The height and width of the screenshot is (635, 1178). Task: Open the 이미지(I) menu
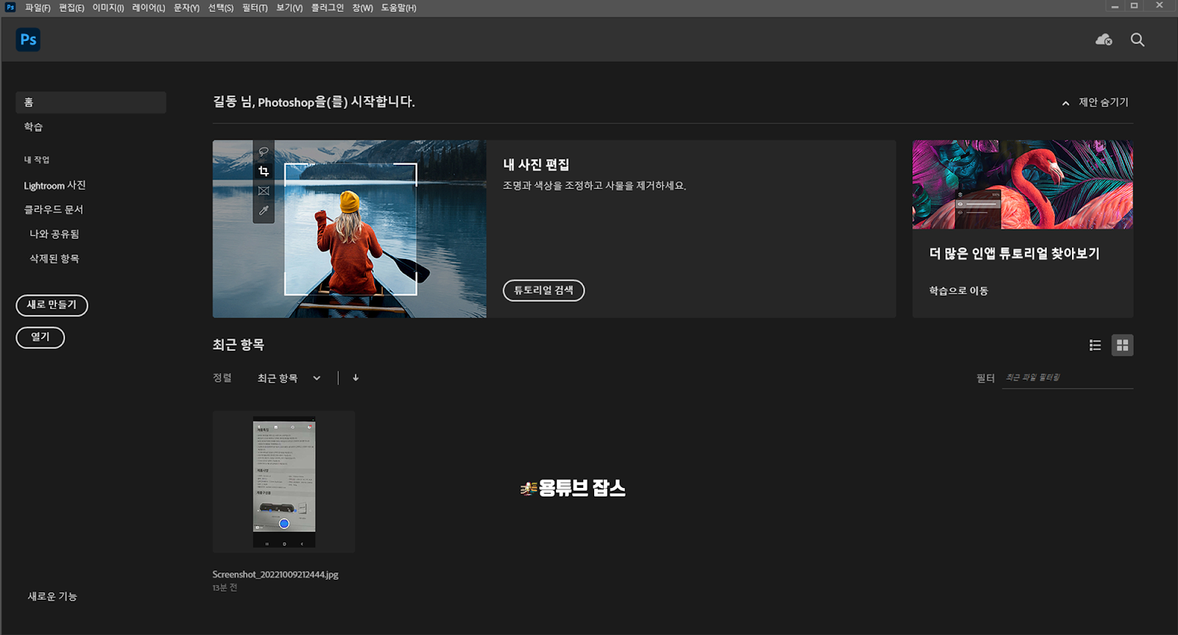coord(108,8)
